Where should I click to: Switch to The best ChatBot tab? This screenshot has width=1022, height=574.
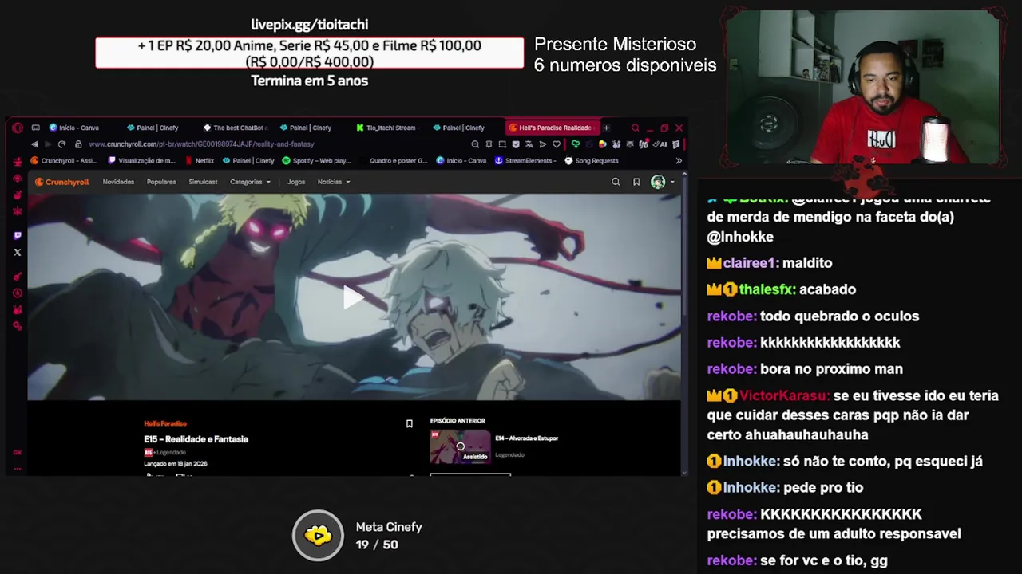point(236,128)
